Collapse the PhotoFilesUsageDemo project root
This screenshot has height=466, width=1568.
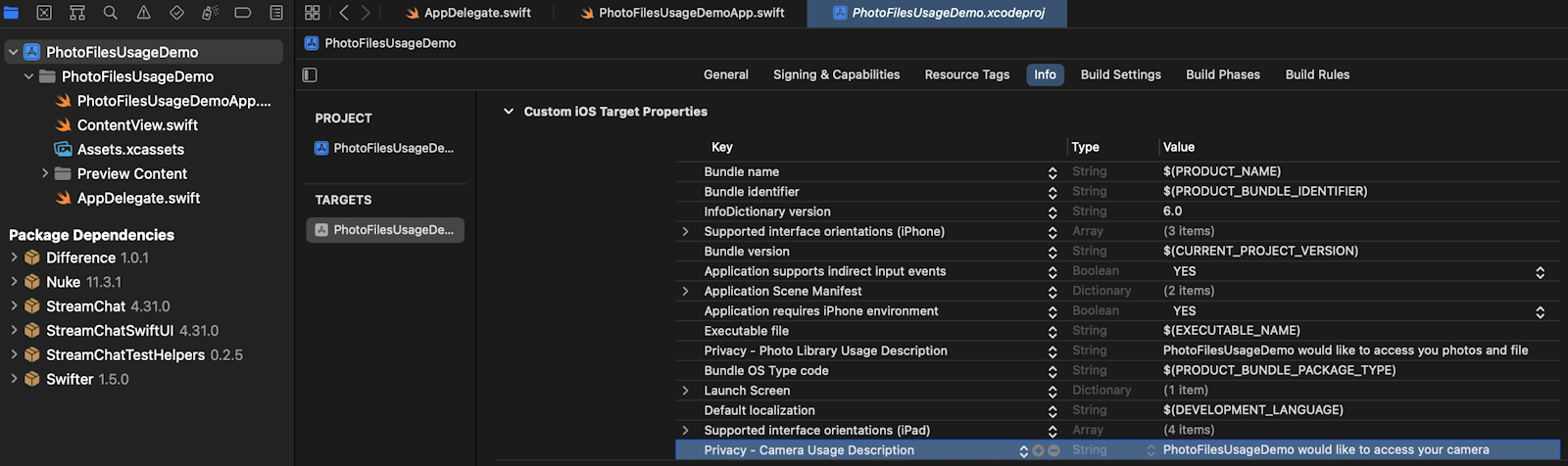click(x=14, y=52)
